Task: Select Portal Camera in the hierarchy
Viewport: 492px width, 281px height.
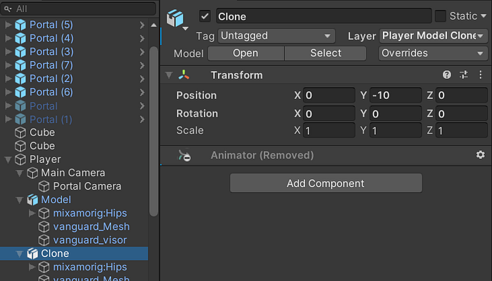Action: click(x=86, y=186)
